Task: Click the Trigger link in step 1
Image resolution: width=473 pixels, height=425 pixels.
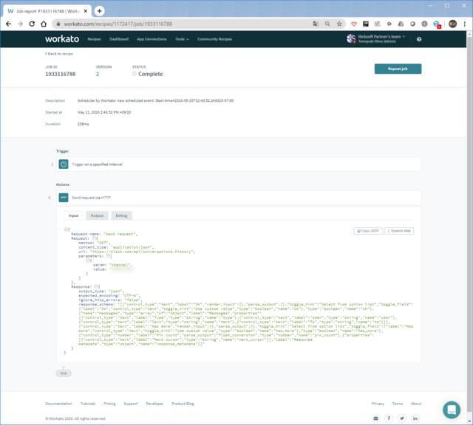Action: pyautogui.click(x=78, y=165)
